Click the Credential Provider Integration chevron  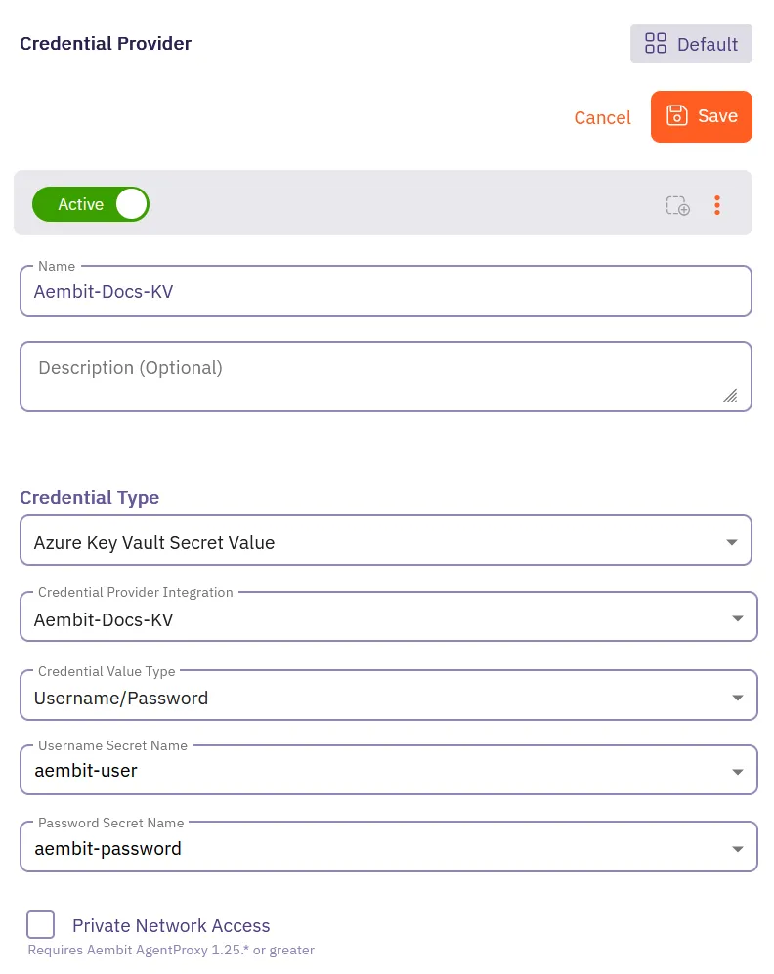point(738,616)
